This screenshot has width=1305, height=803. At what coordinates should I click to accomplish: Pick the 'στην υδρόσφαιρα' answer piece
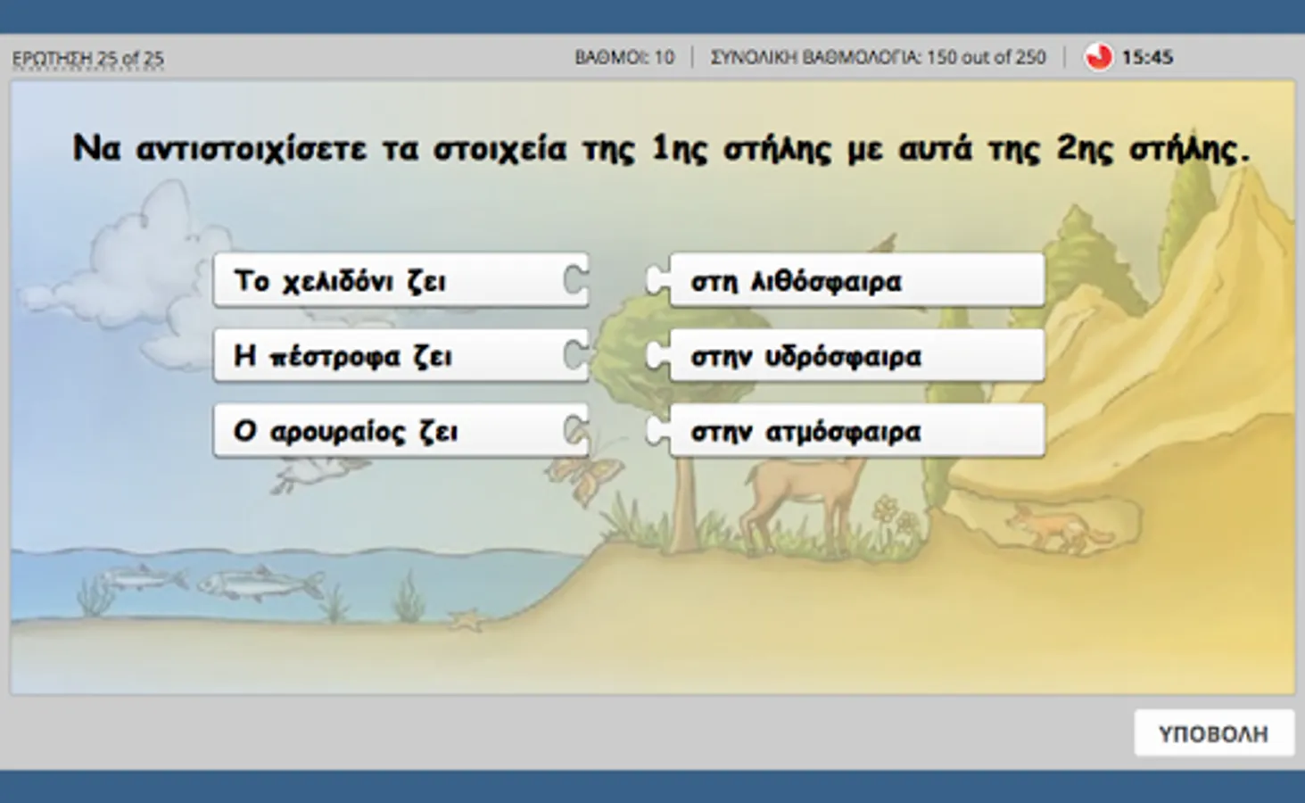[846, 356]
